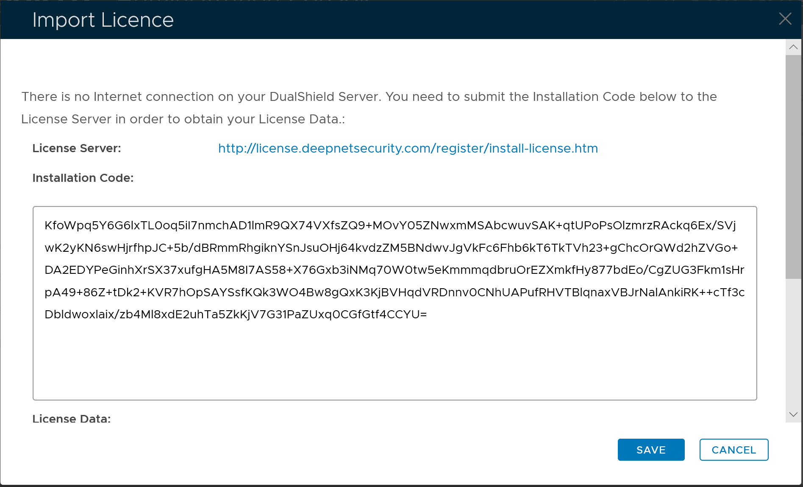Click the "License Data:" label
This screenshot has height=487, width=803.
72,419
